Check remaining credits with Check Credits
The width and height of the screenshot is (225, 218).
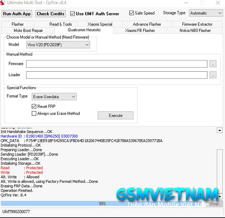[50, 14]
